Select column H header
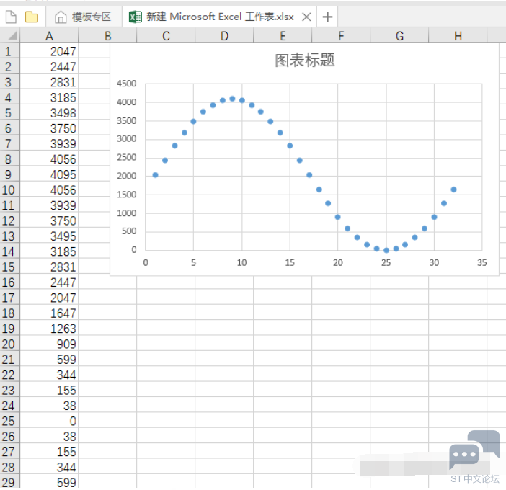This screenshot has height=490, width=506. coord(458,35)
